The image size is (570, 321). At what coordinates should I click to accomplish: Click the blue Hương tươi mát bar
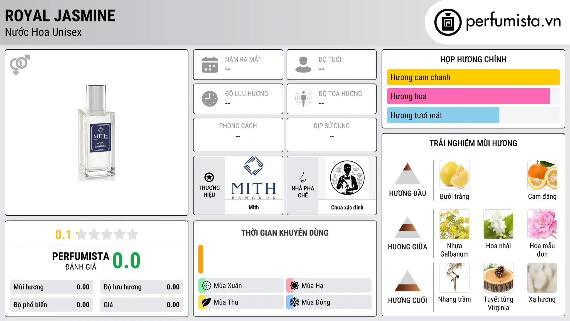point(443,115)
